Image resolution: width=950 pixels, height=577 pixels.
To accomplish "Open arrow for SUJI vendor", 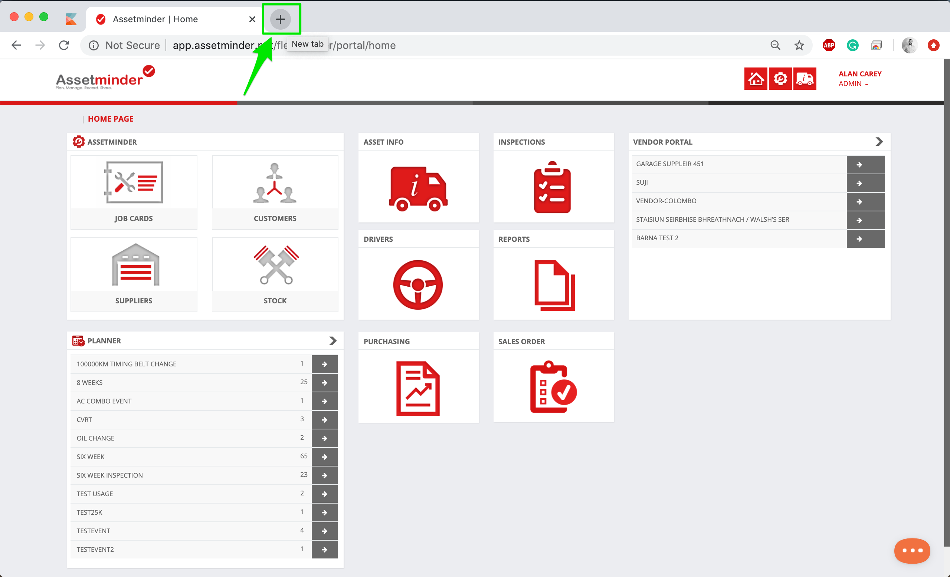I will point(865,183).
